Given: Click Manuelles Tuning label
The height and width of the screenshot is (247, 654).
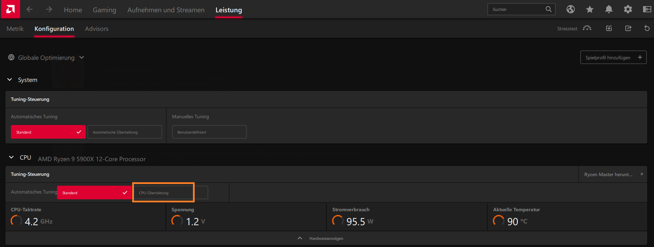Looking at the screenshot, I should pyautogui.click(x=191, y=117).
